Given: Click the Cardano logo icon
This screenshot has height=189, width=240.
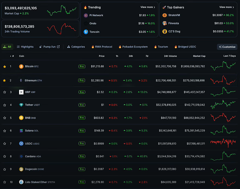Looking at the screenshot, I should (21, 156).
